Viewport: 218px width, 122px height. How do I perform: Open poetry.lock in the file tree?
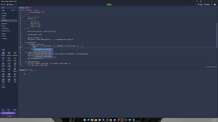click(5, 28)
